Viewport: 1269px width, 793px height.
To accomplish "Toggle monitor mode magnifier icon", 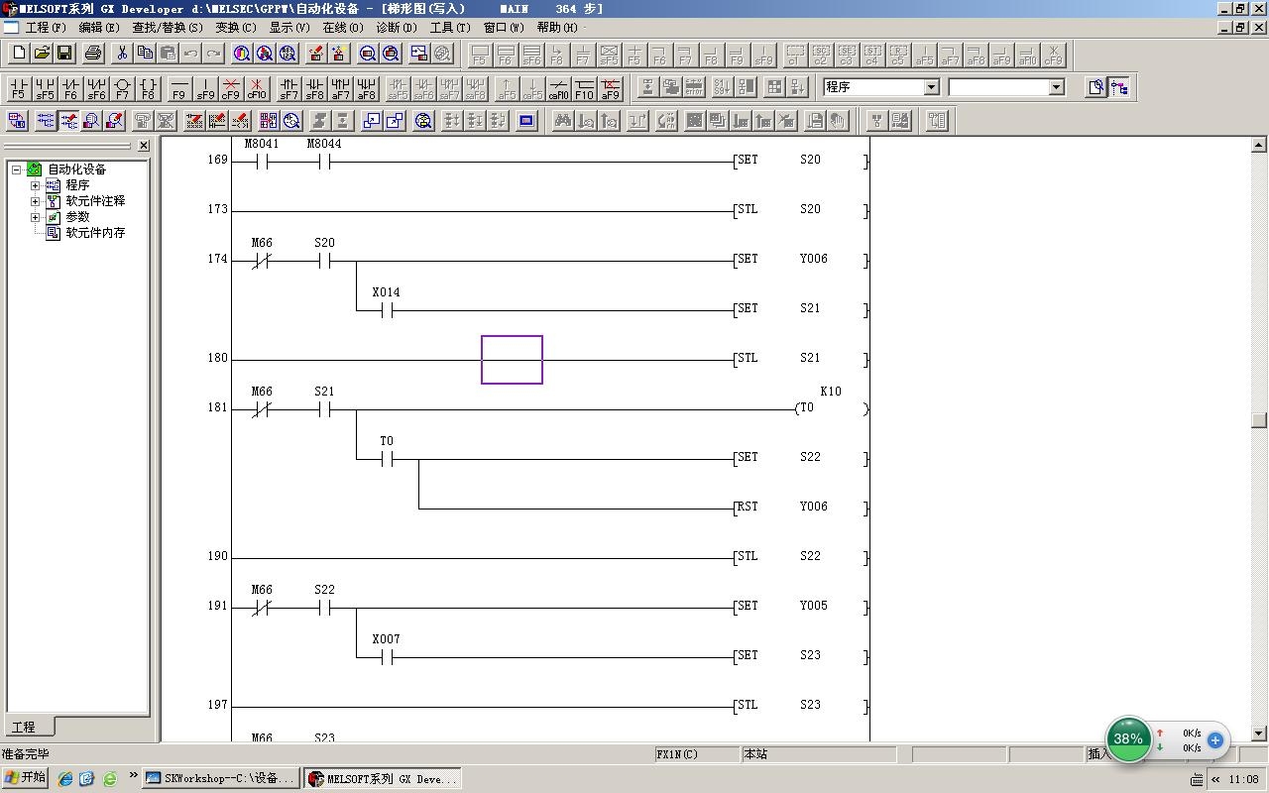I will [91, 121].
